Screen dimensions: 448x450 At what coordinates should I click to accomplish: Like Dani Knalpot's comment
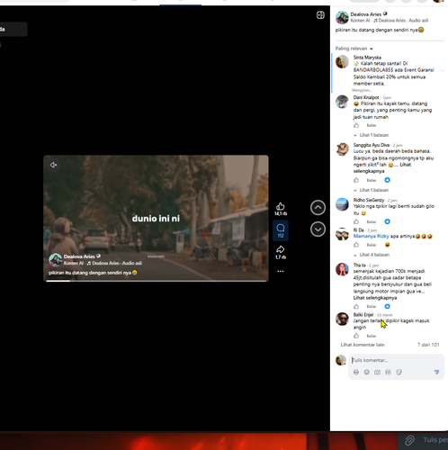pos(356,125)
